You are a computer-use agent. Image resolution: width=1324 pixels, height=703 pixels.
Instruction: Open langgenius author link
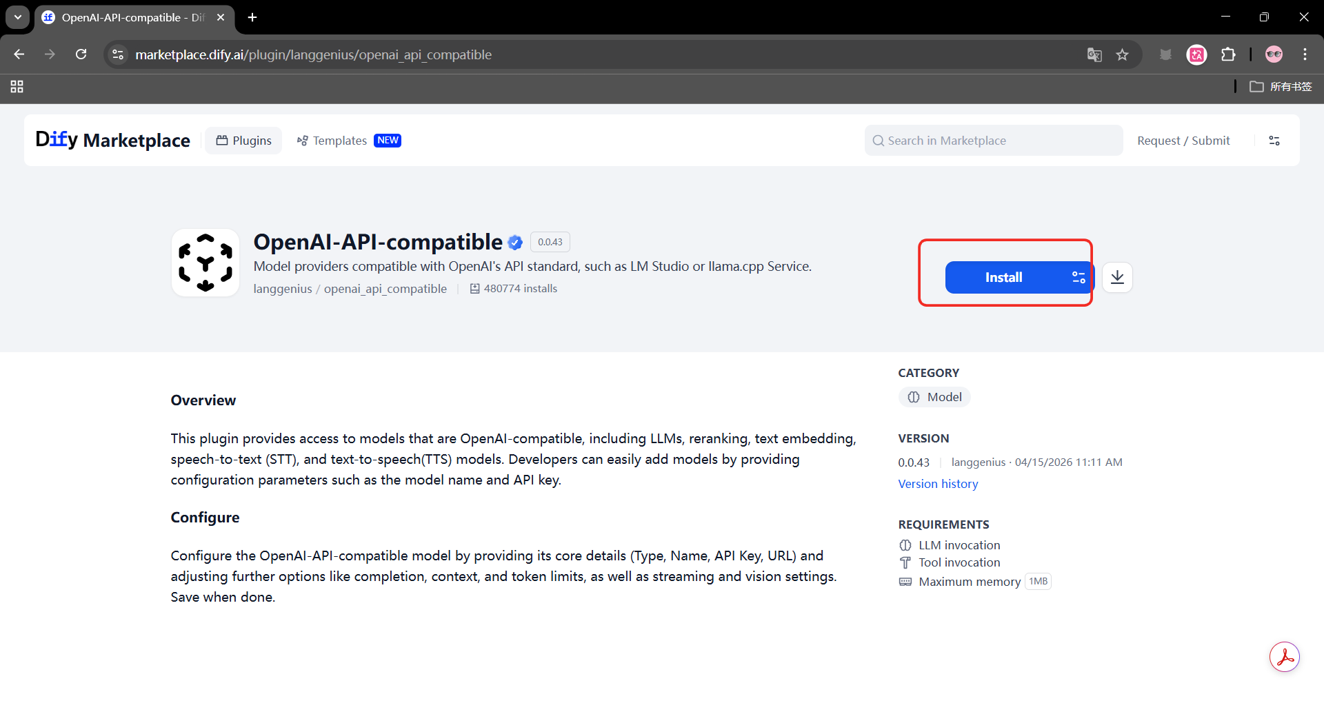point(283,289)
